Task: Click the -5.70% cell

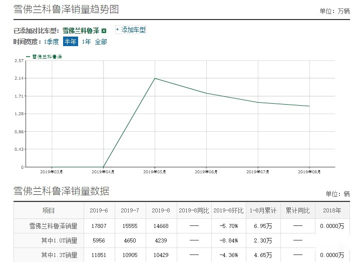Action: tap(228, 226)
